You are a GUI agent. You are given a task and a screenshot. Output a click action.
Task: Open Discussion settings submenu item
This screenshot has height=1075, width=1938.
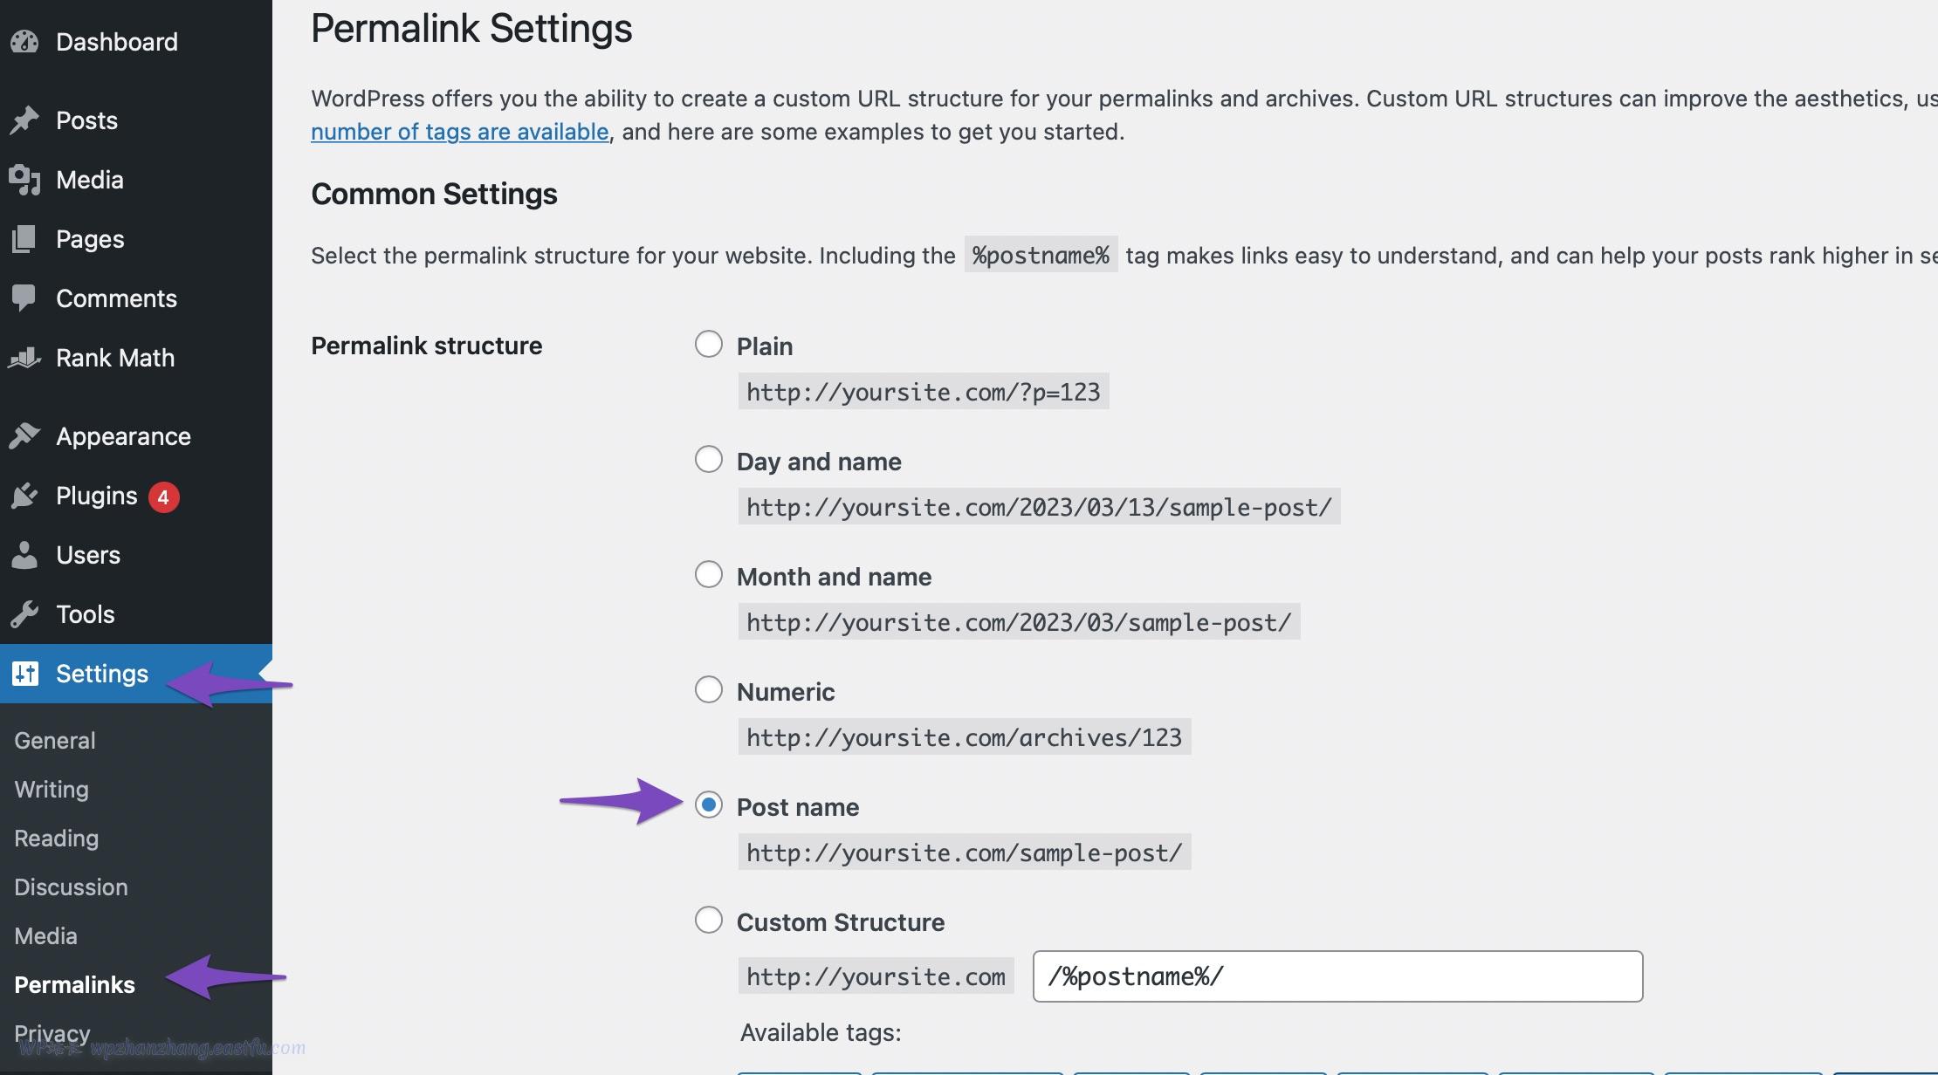coord(71,887)
